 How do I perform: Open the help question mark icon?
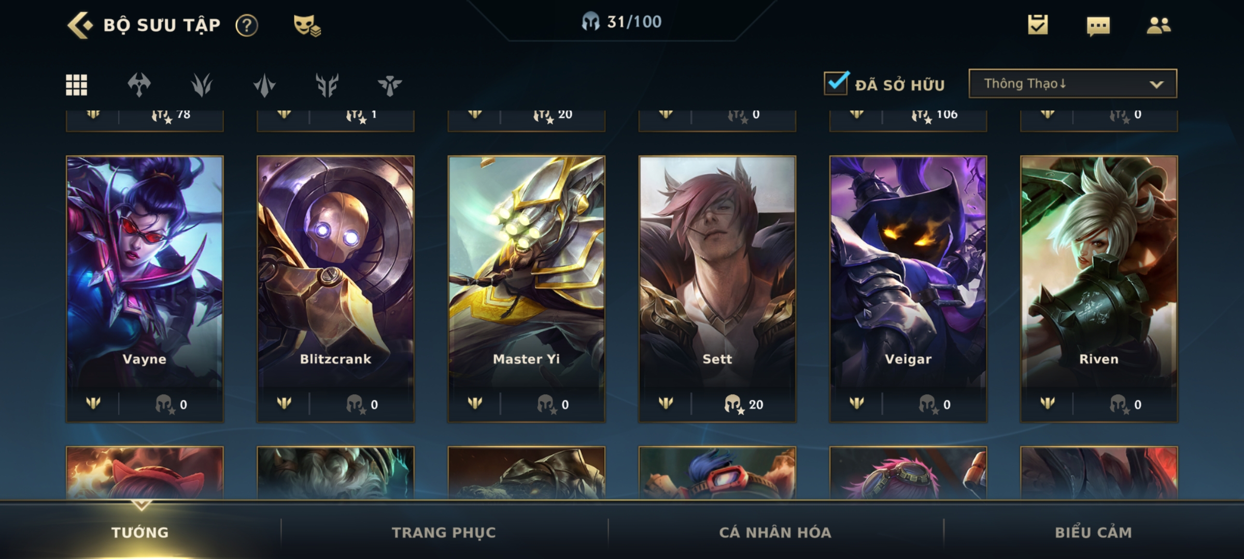click(x=246, y=25)
